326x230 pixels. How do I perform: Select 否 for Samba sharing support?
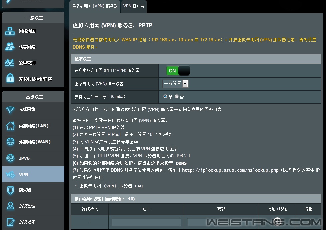click(x=177, y=96)
